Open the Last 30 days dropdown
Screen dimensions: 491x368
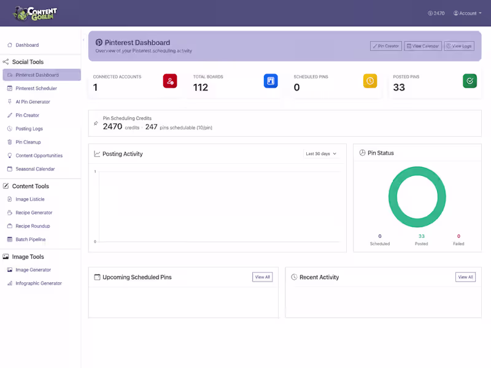pyautogui.click(x=321, y=154)
